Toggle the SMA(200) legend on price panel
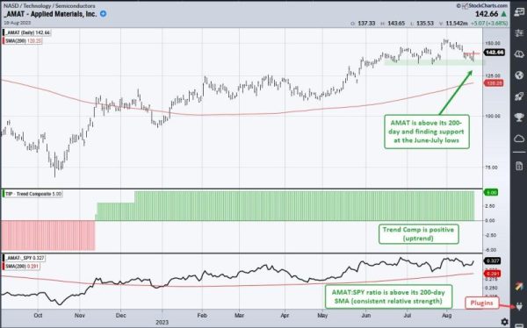The height and width of the screenshot is (328, 527). pos(22,40)
